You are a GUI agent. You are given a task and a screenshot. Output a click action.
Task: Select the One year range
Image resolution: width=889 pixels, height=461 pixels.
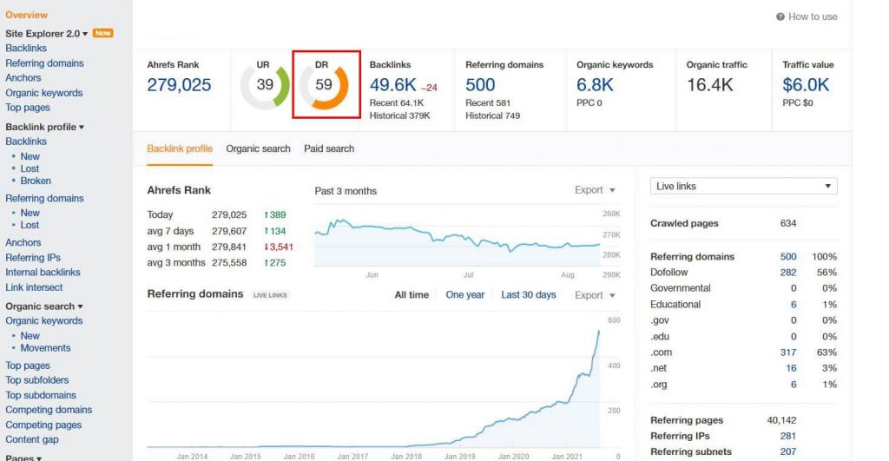[465, 295]
